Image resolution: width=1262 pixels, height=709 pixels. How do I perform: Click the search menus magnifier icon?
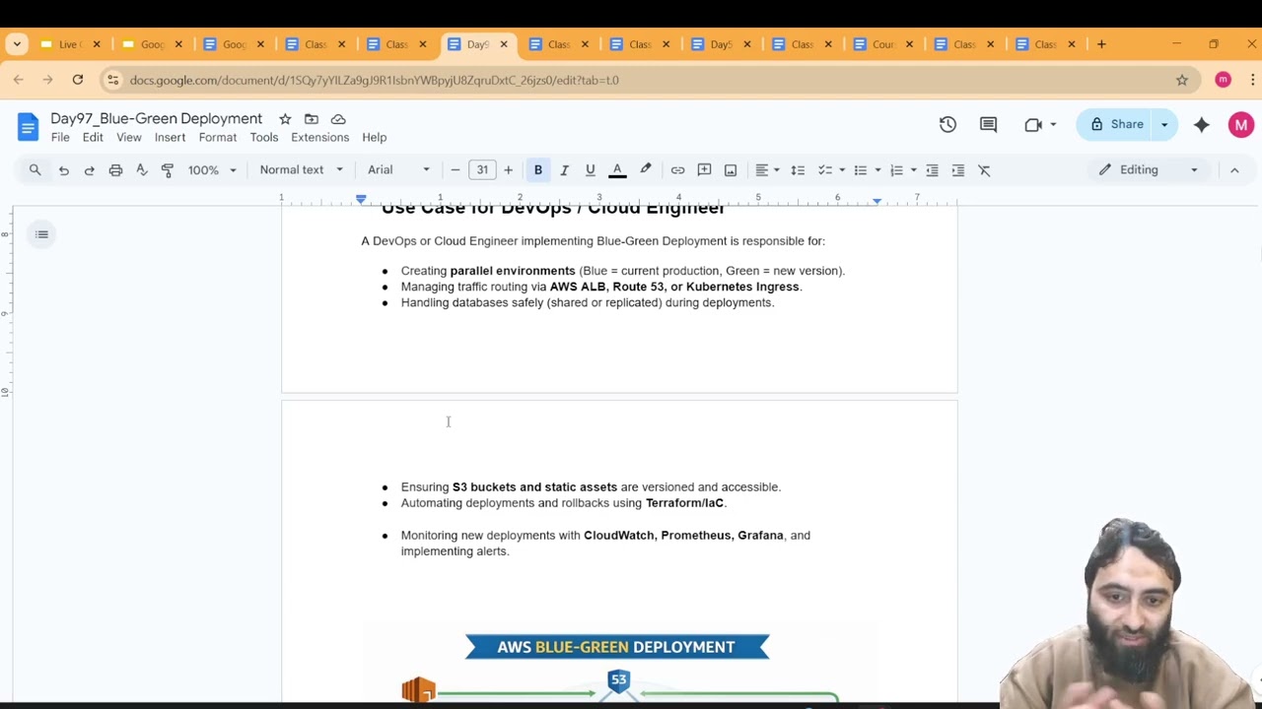tap(35, 170)
